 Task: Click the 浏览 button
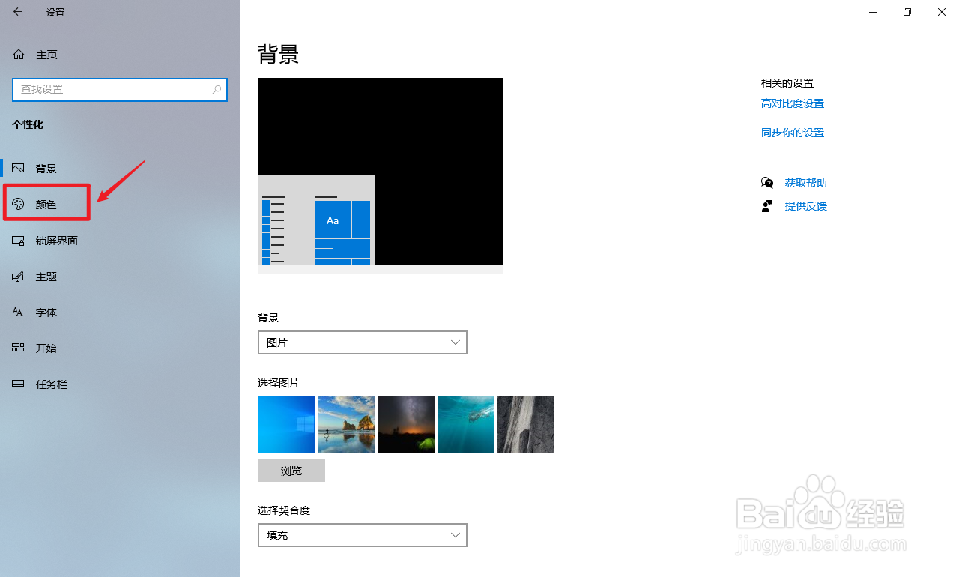click(x=291, y=471)
